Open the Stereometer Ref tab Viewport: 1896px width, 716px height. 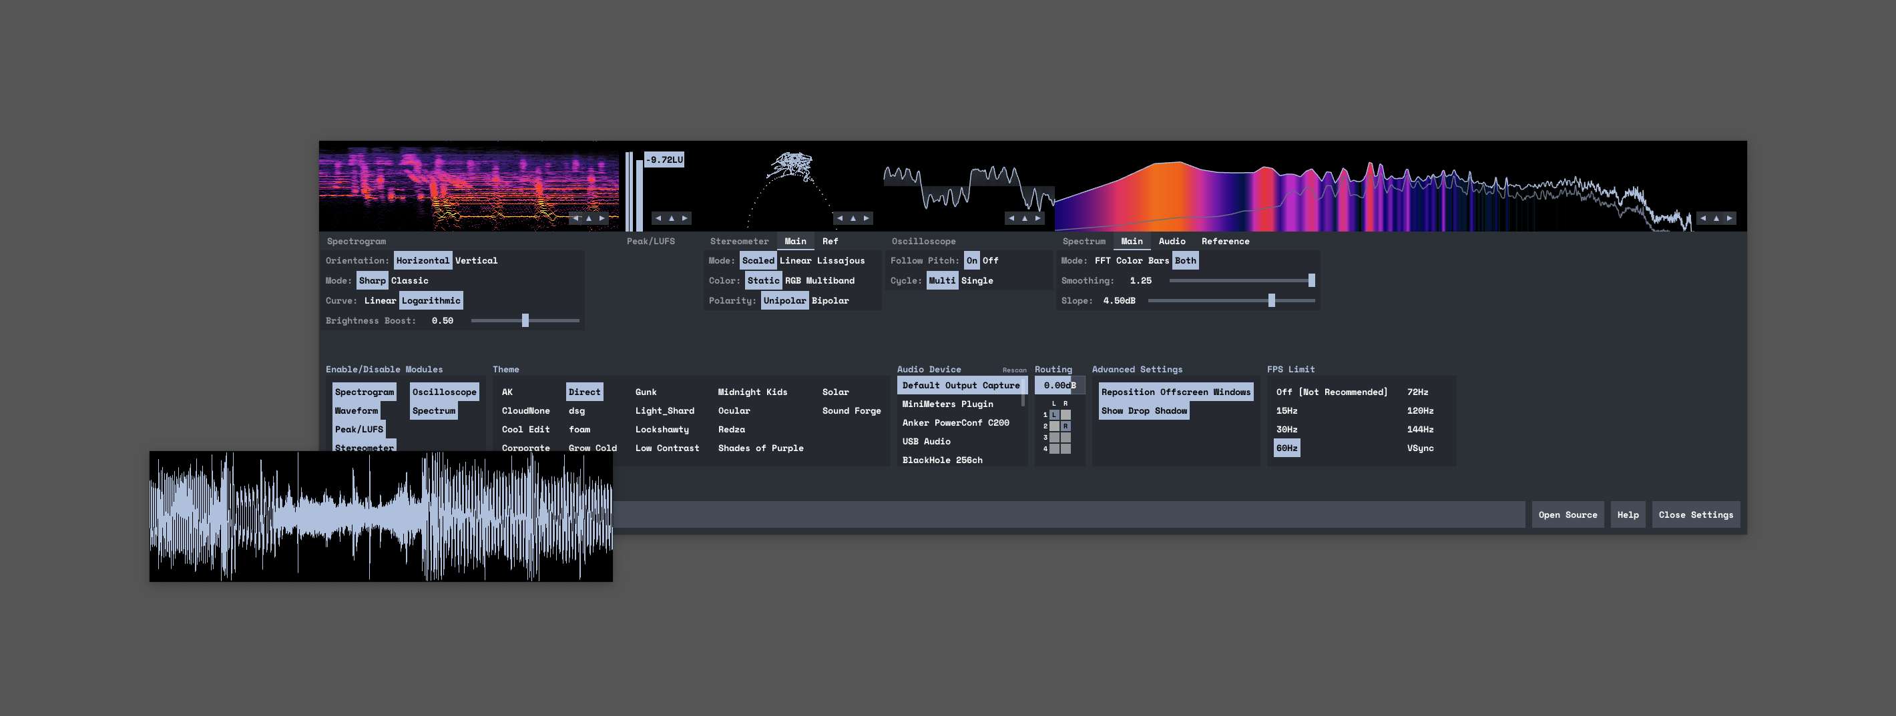[x=829, y=242]
